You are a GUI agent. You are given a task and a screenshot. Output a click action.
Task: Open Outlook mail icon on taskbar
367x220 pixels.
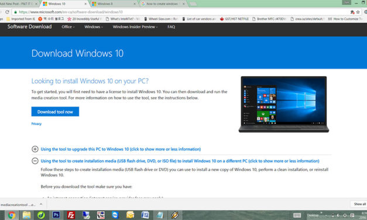(x=130, y=215)
